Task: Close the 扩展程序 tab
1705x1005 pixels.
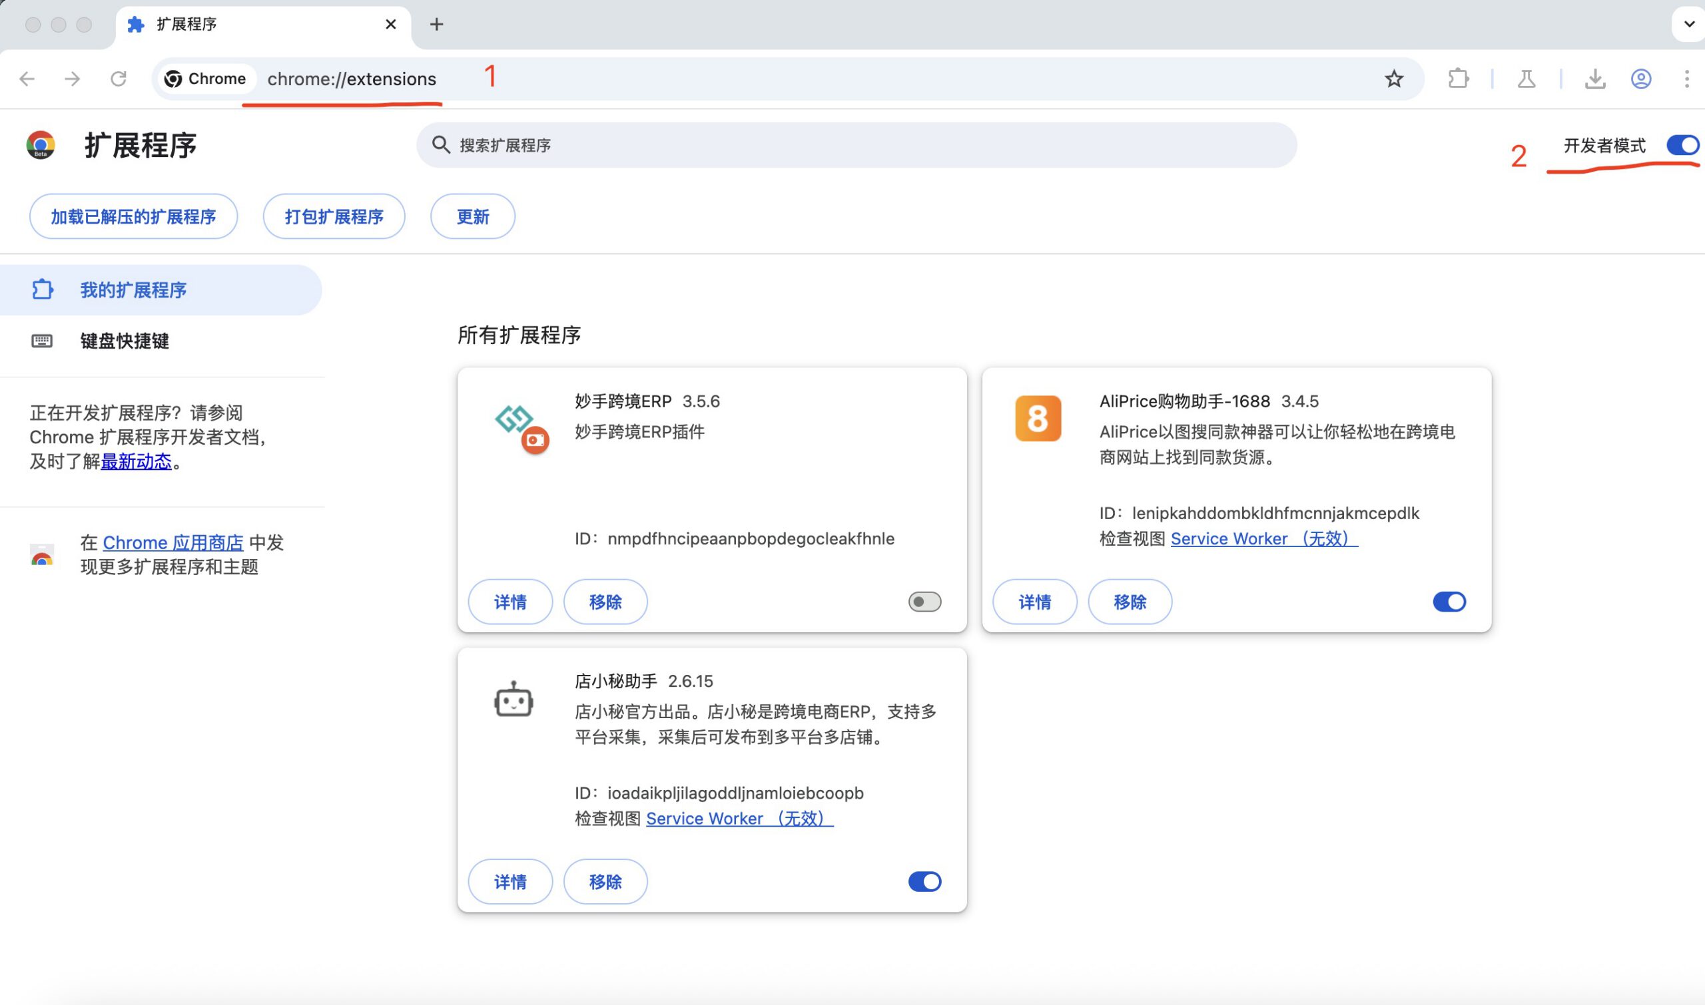Action: click(x=390, y=25)
